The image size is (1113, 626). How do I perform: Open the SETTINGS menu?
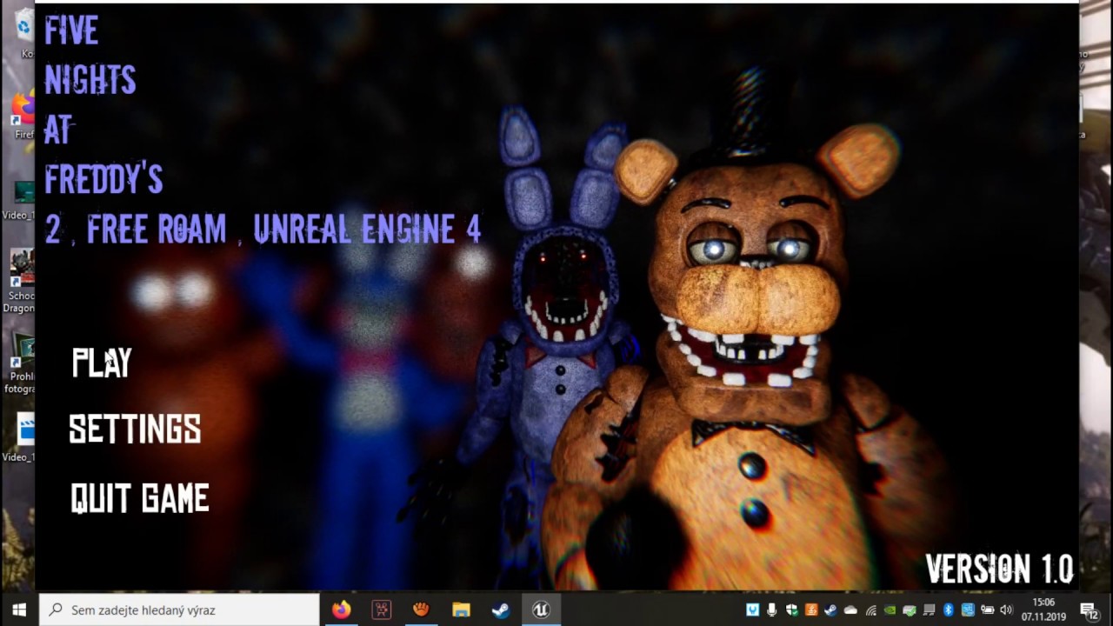pyautogui.click(x=135, y=430)
